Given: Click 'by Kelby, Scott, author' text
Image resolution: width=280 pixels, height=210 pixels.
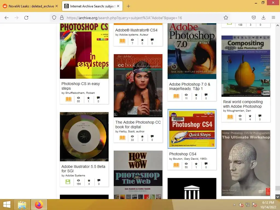Looking at the screenshot, I should click(130, 132).
